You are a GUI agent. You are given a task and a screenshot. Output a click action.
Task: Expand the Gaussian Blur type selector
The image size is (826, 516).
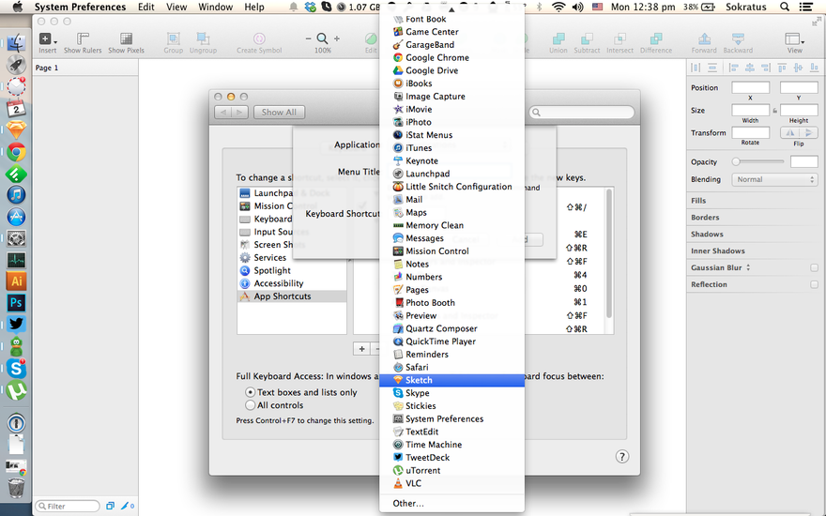point(748,267)
